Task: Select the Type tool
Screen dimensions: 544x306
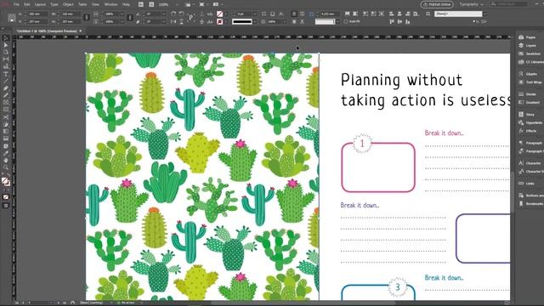Action: [x=6, y=74]
